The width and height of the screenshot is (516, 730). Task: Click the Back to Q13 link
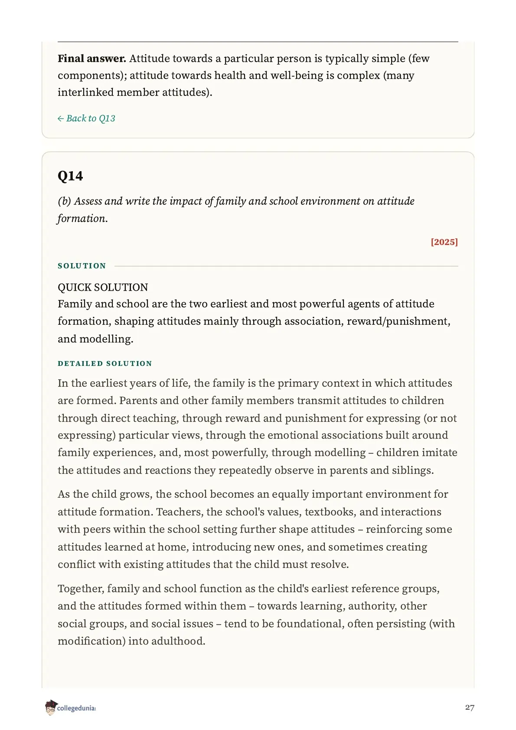point(86,118)
